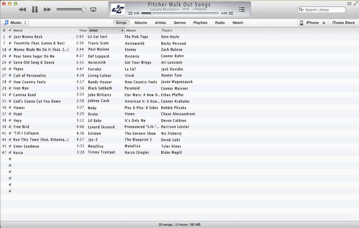359x228 pixels.
Task: Sort by the Players column header
Action: coord(173,30)
